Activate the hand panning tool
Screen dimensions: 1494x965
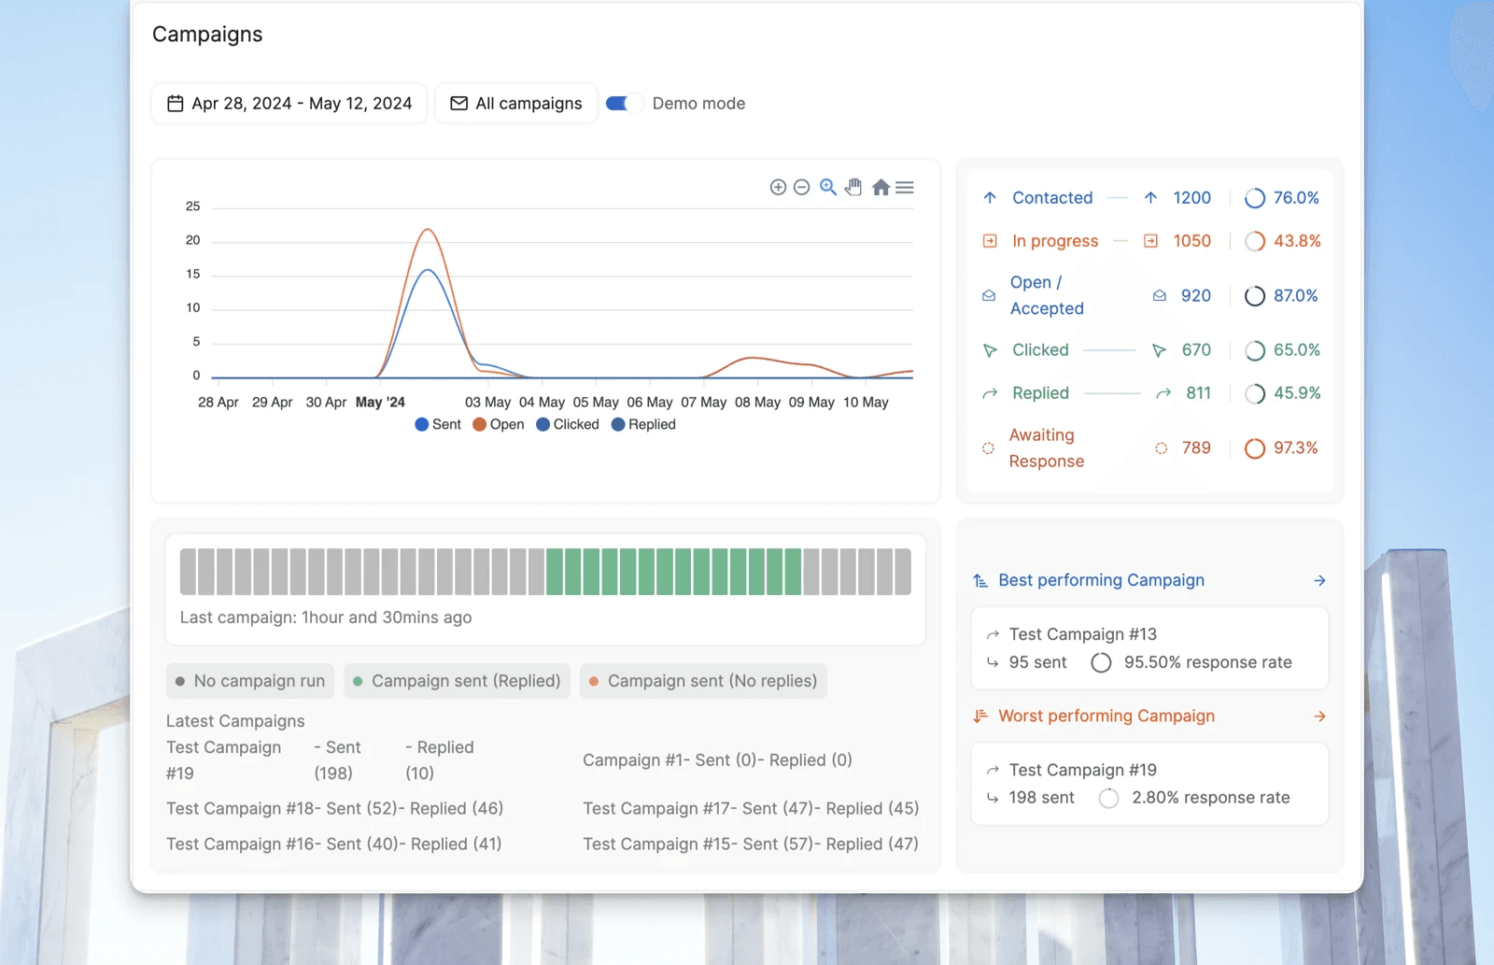[853, 188]
